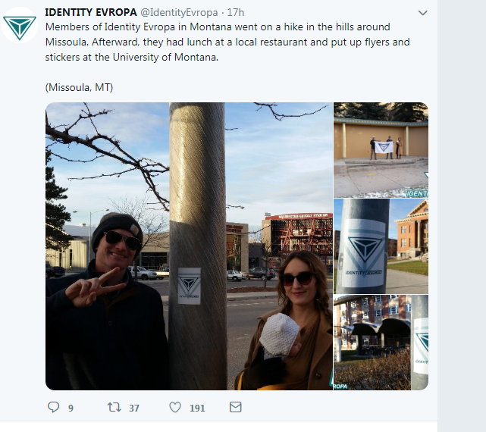Click the retweet arrows icon

[x=114, y=407]
